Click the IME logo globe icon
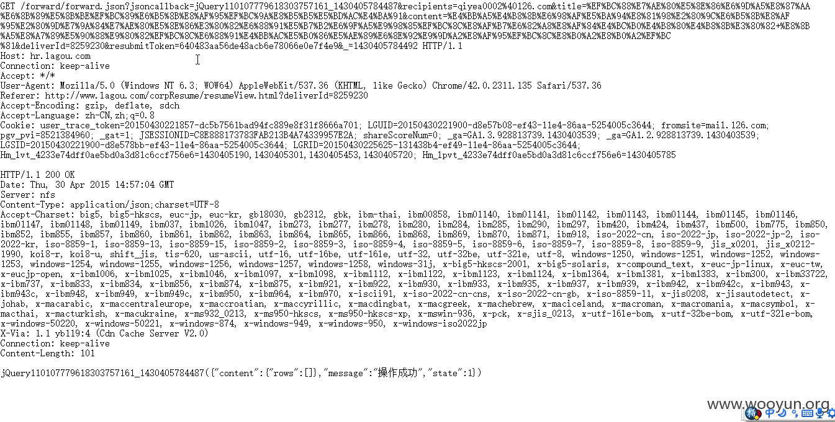This screenshot has width=835, height=422. [753, 413]
